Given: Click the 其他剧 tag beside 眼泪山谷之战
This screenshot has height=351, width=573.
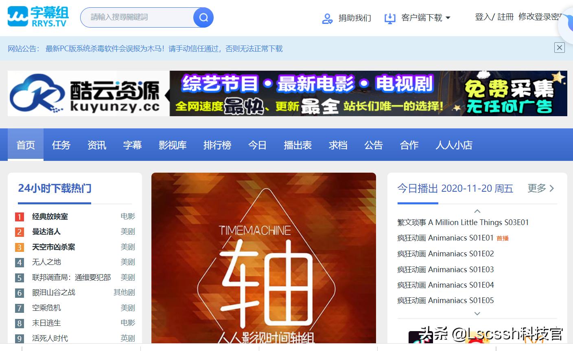Looking at the screenshot, I should [x=124, y=292].
